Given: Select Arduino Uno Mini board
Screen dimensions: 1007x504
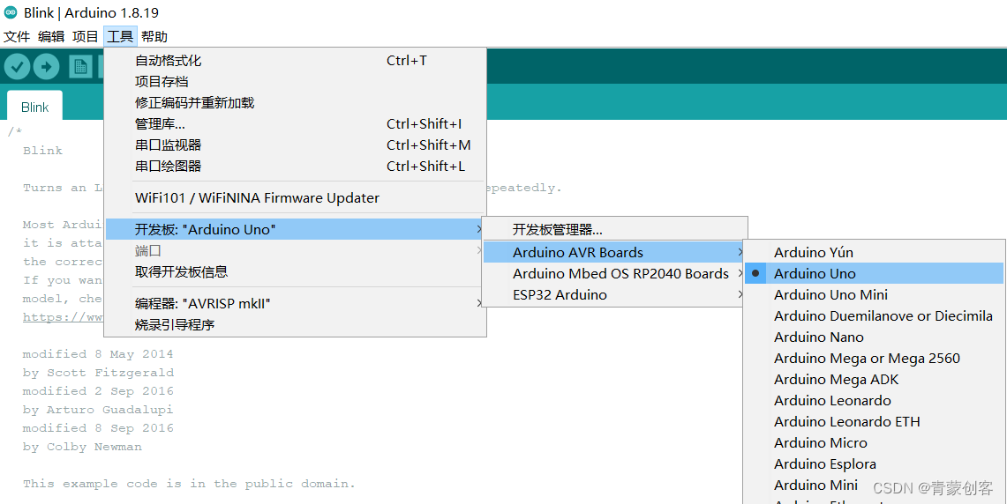Looking at the screenshot, I should coord(874,294).
